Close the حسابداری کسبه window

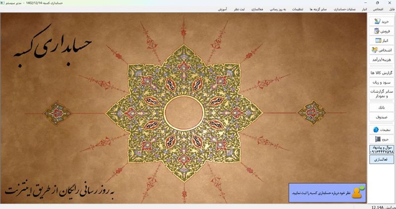coord(389,3)
